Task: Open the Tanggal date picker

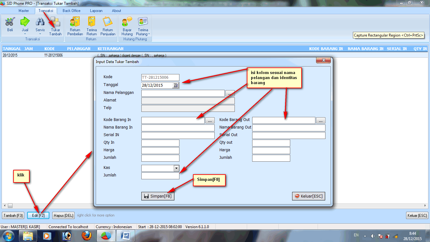Action: click(175, 85)
